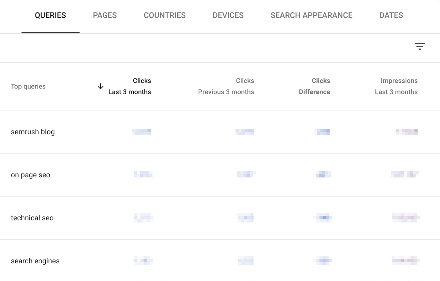Image resolution: width=440 pixels, height=281 pixels.
Task: Switch to the DATES tab
Action: coord(391,15)
